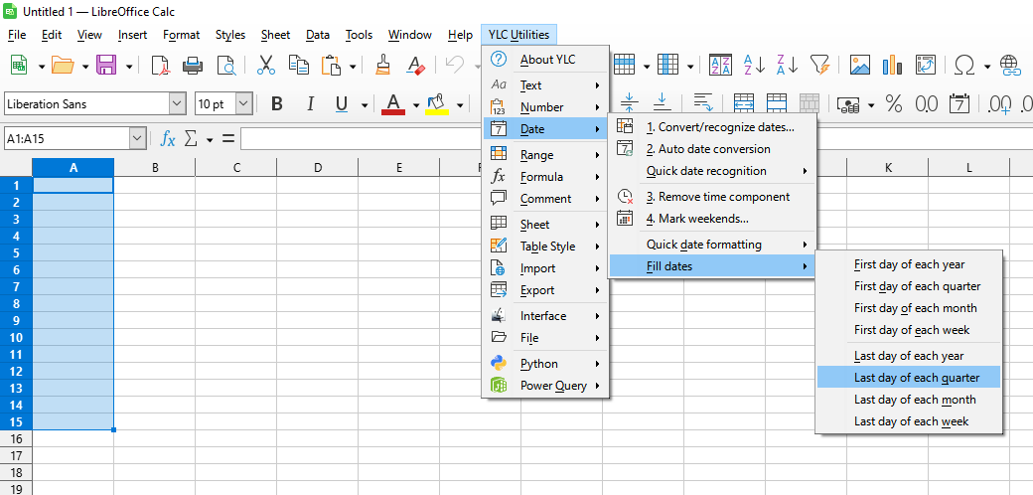Screen dimensions: 1033x495
Task: Expand the Name Box dropdown arrow
Action: [137, 139]
